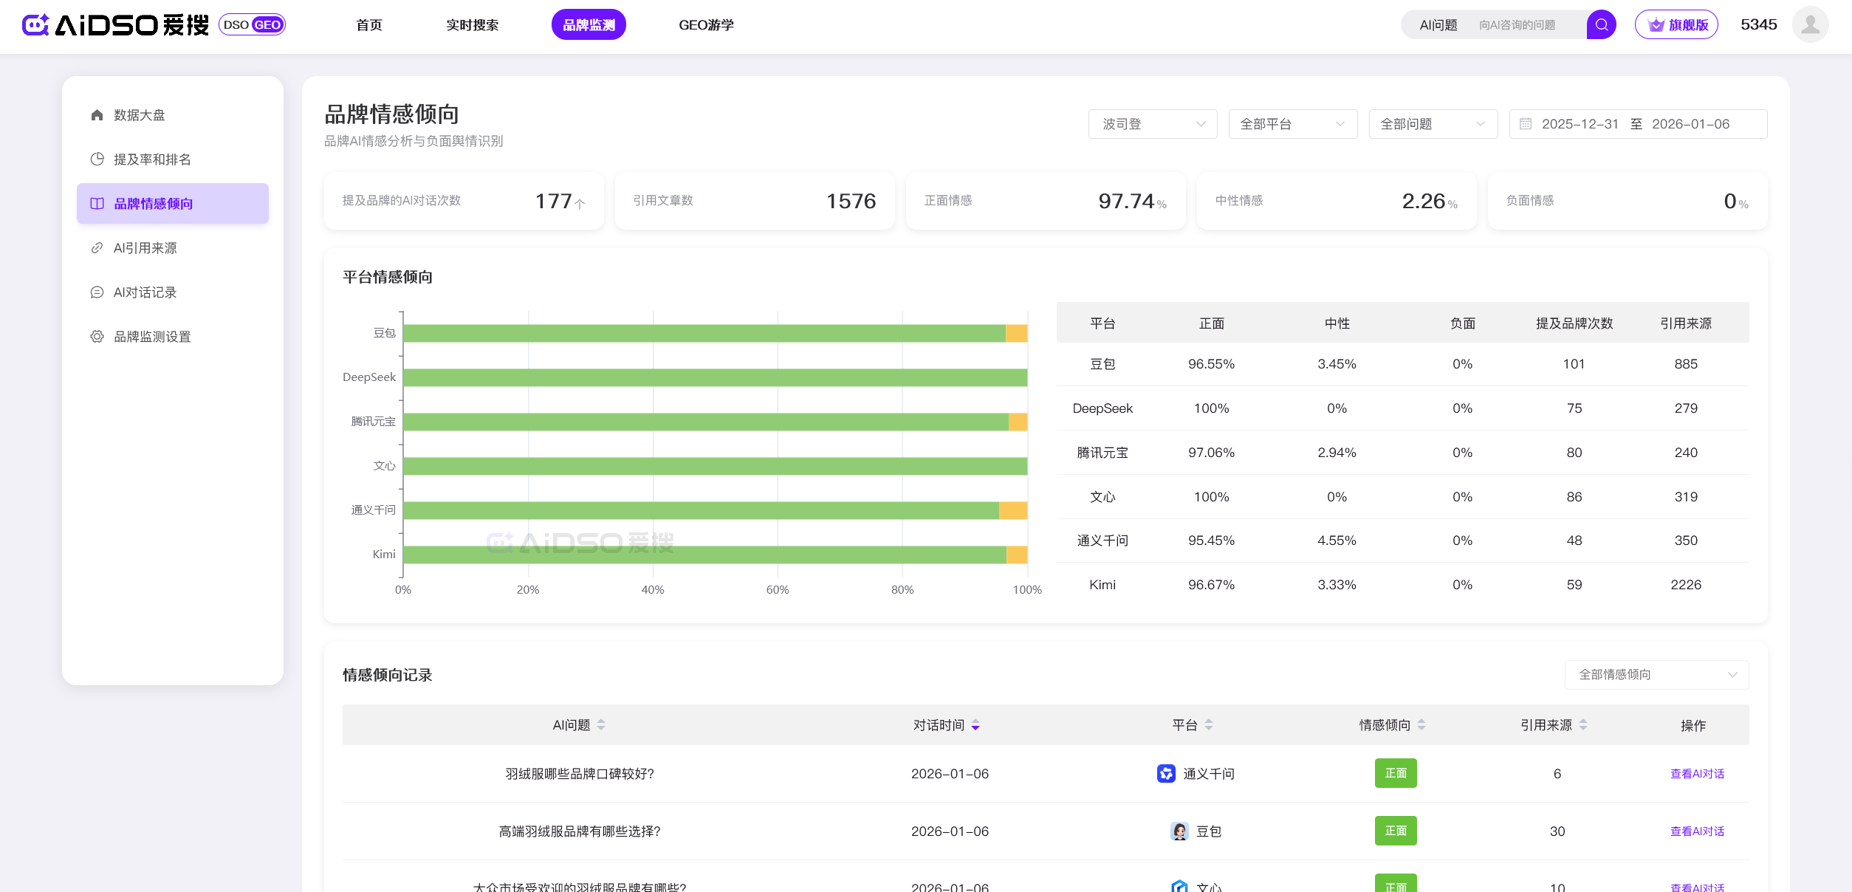Click 查看AI对话 for 通义千问 row
The width and height of the screenshot is (1852, 892).
coord(1697,774)
